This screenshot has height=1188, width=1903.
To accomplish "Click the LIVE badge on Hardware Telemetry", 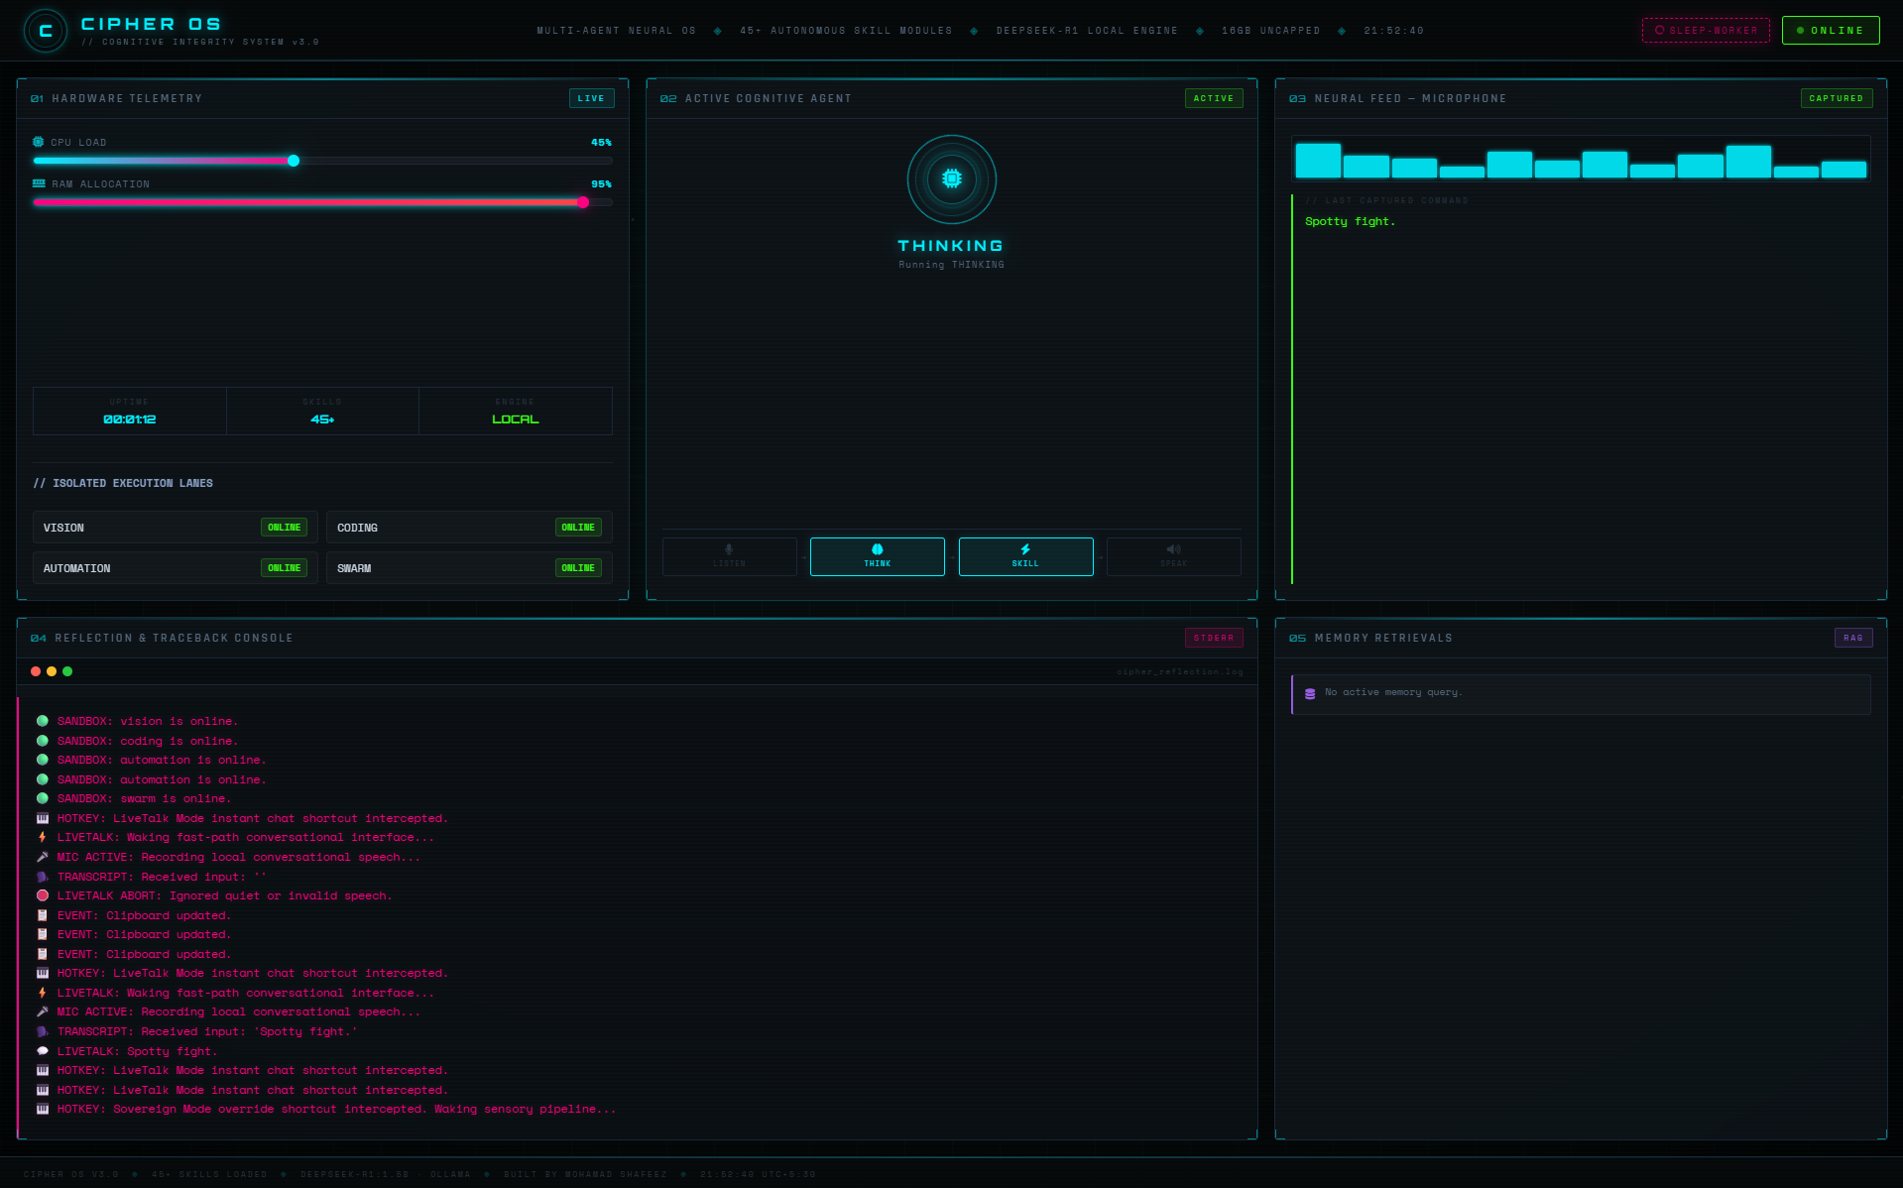I will pos(591,98).
